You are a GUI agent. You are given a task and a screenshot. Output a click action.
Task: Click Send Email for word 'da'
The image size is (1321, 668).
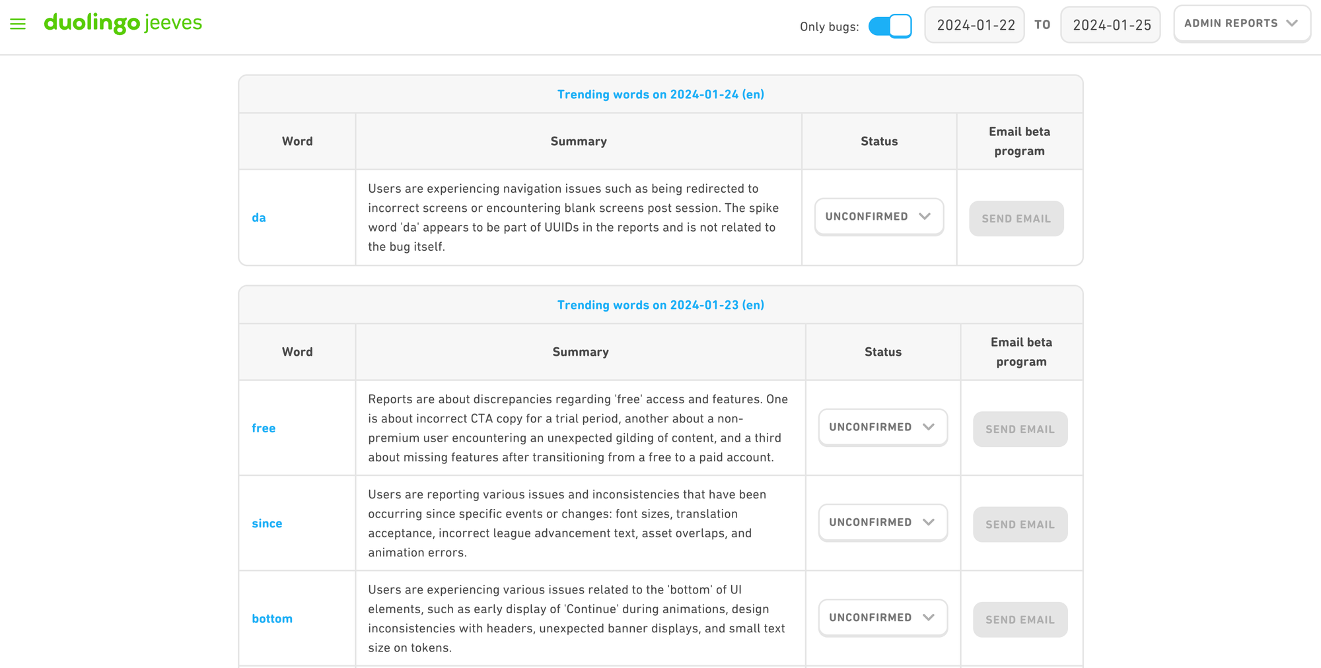point(1016,218)
